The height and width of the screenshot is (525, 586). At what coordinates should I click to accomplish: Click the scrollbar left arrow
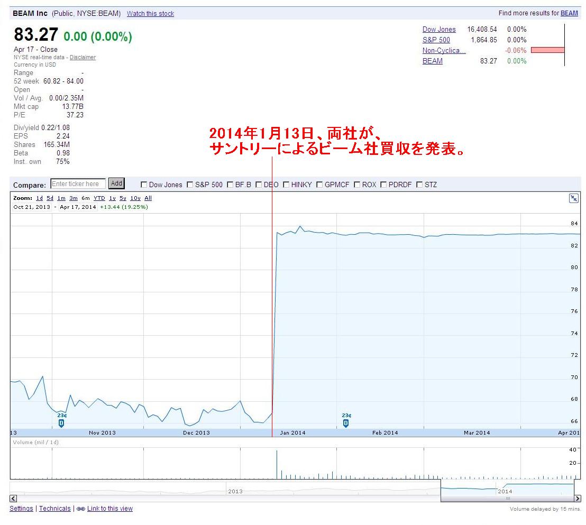pyautogui.click(x=13, y=499)
